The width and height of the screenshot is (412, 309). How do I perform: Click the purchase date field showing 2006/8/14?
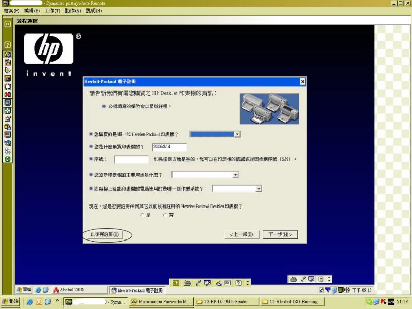pos(169,147)
